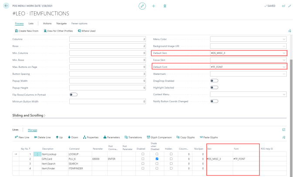Screen dimensions: 305x177
Task: Switch to the Lists tab
Action: [x=31, y=23]
